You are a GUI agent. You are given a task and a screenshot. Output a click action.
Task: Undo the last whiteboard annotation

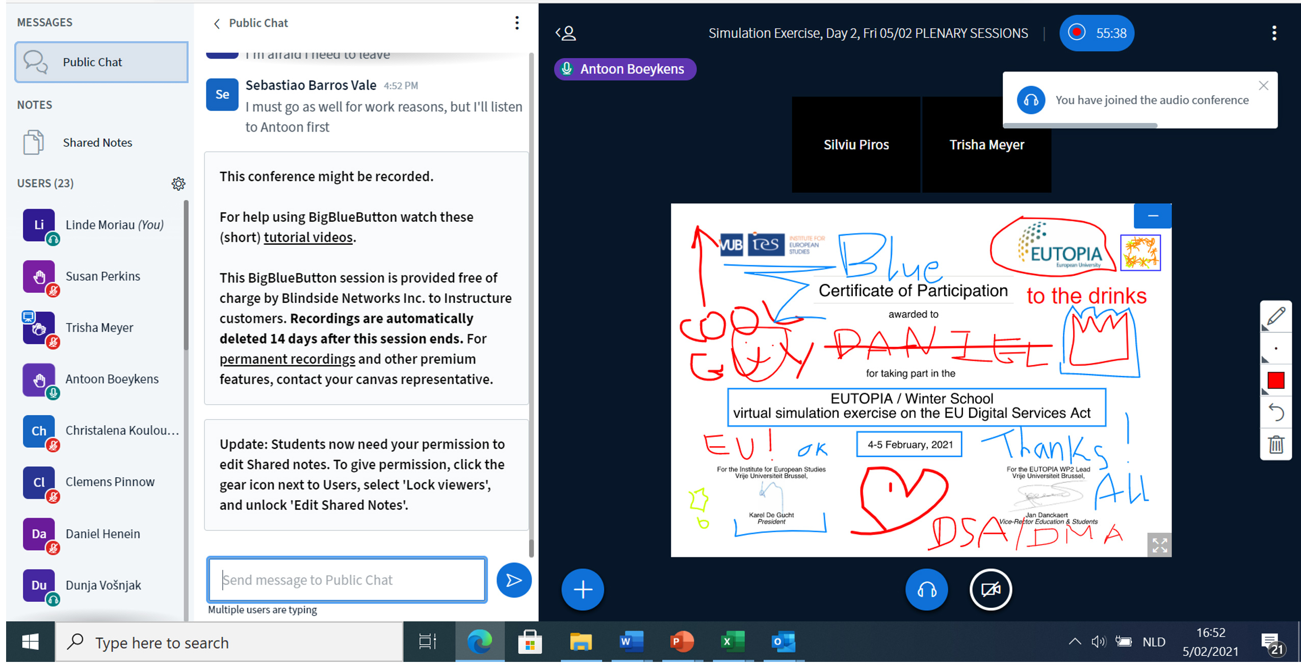1275,412
